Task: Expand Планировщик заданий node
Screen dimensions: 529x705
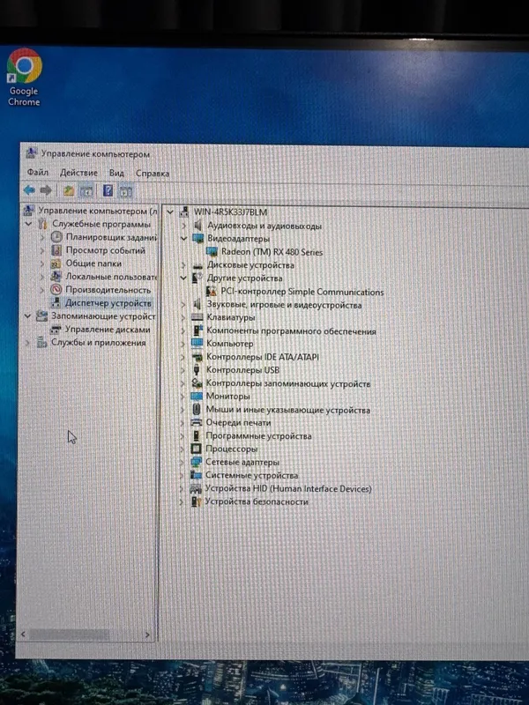Action: coord(42,236)
